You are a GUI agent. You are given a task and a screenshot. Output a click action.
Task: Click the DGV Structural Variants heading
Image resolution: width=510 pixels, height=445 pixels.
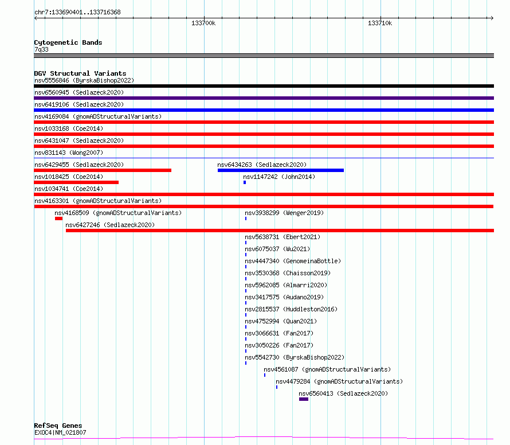point(80,73)
